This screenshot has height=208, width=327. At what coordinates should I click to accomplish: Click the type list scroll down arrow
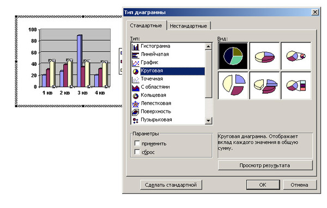[208, 120]
